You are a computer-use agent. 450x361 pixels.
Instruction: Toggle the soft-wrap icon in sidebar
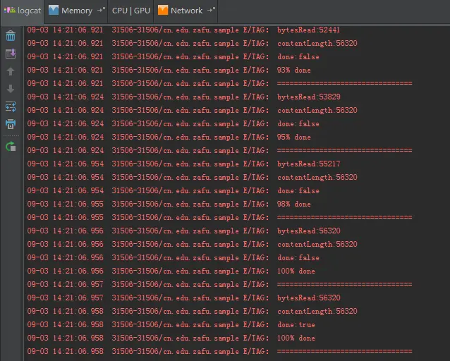[11, 106]
